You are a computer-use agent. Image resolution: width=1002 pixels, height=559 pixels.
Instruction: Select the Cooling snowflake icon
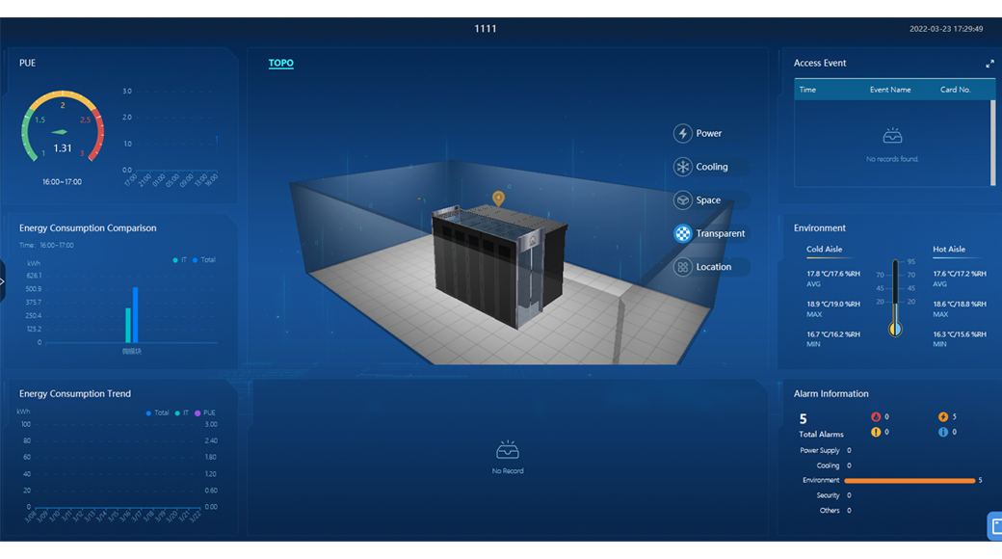(x=683, y=167)
